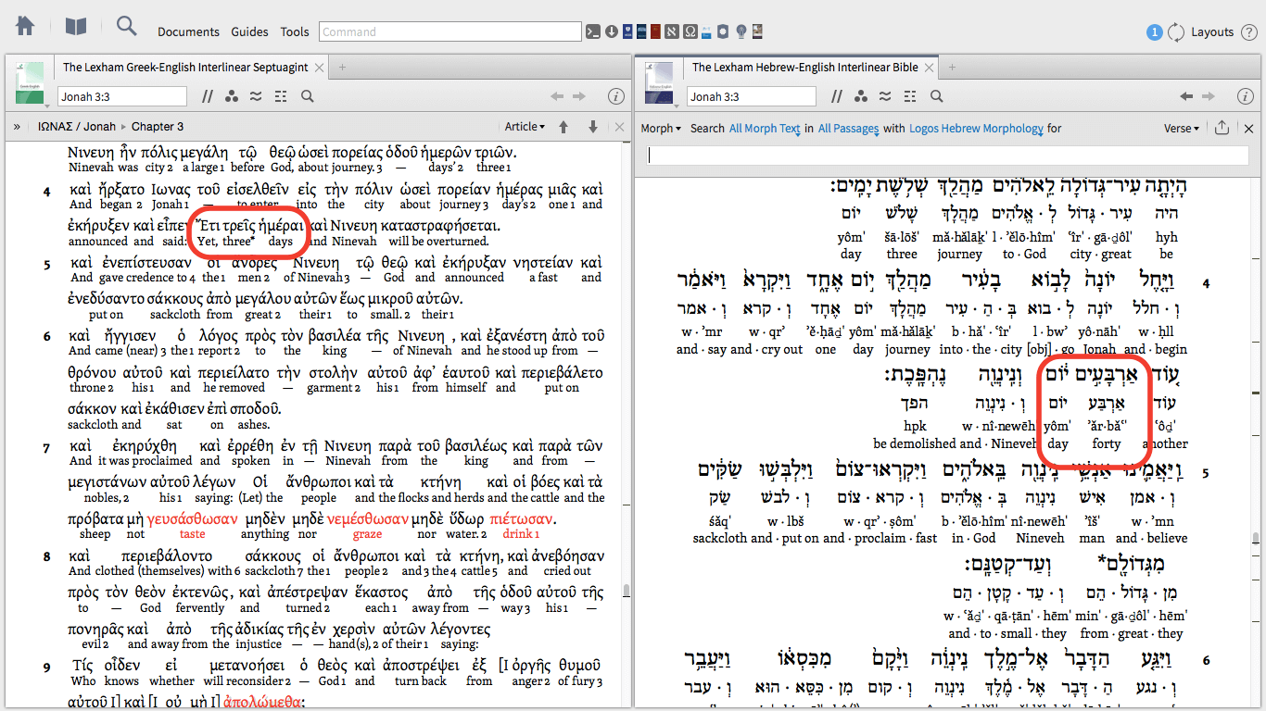Expand the Article dropdown
The height and width of the screenshot is (711, 1266).
pos(524,127)
